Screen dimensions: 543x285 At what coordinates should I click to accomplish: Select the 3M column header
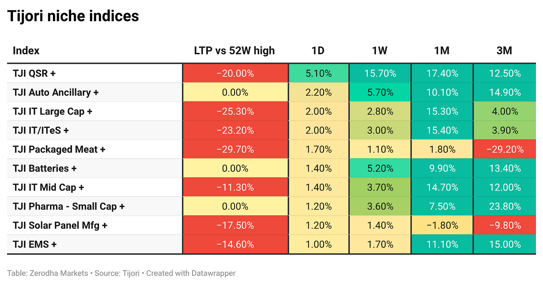point(504,50)
